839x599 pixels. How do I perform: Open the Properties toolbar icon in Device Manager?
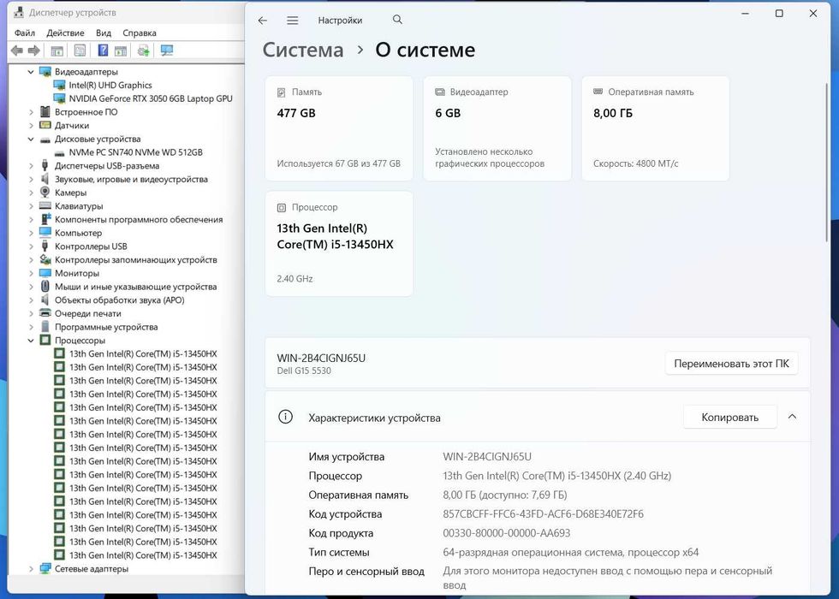pyautogui.click(x=80, y=50)
